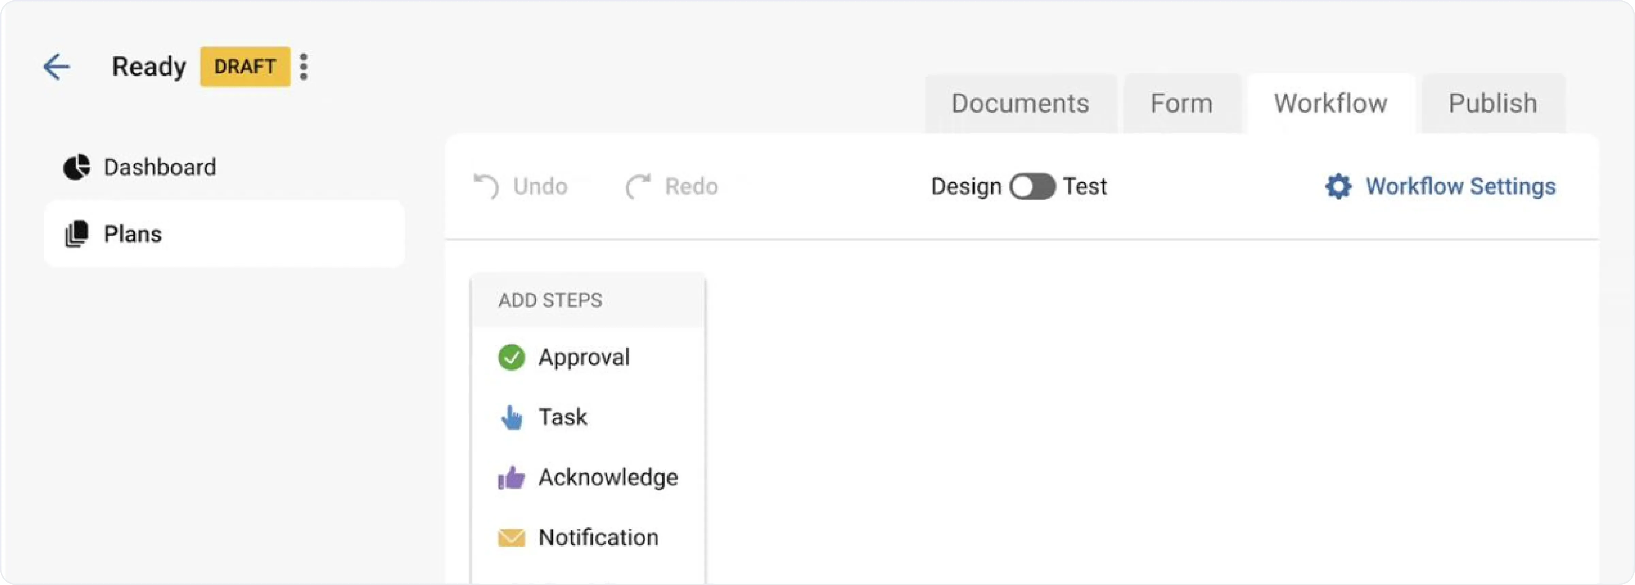Click the DRAFT status badge
Screen dimensions: 1635x585
click(245, 67)
